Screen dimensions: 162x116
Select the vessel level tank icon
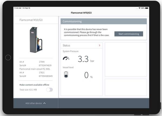(66, 75)
